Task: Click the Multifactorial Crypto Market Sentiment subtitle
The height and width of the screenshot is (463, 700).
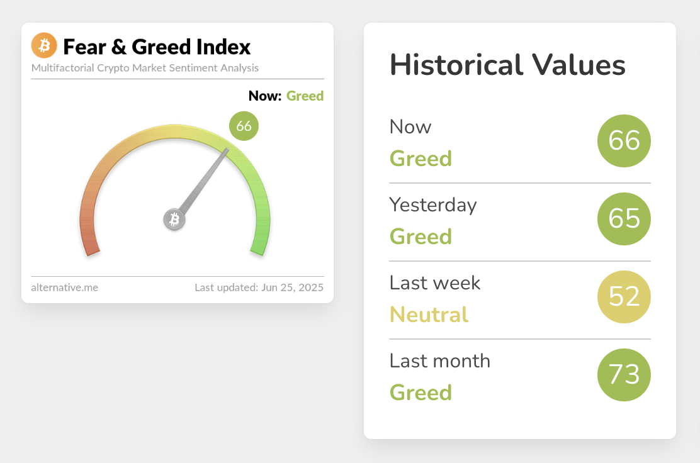Action: [145, 68]
